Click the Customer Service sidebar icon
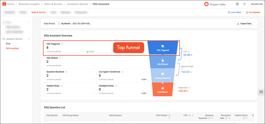 (x=3, y=39)
